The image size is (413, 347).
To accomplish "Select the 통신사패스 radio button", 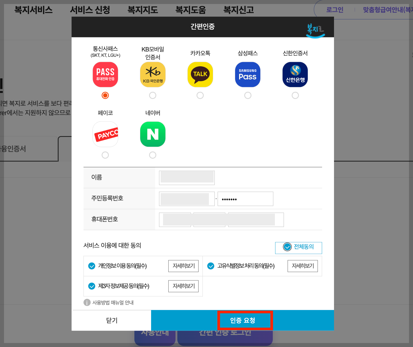I will [105, 95].
